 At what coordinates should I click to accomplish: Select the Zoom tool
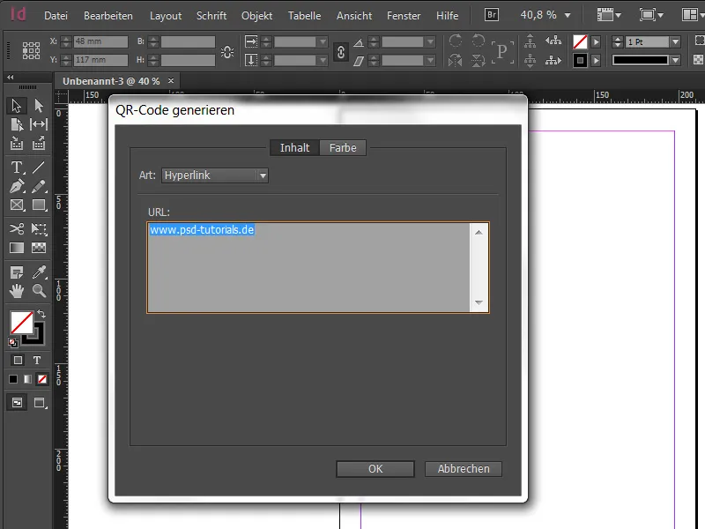[x=39, y=292]
